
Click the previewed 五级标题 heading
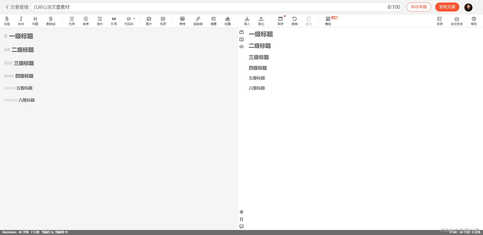257,78
